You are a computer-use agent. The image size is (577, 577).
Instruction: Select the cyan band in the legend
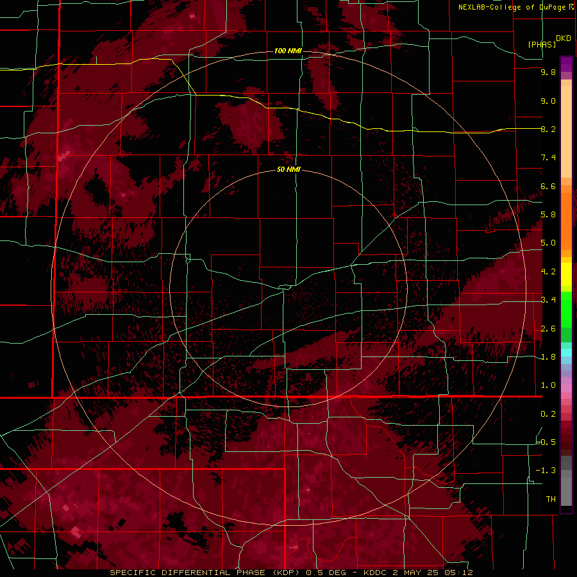point(566,353)
